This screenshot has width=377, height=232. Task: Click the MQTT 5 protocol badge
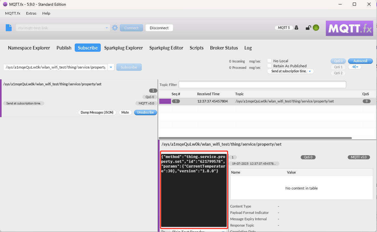pos(284,28)
